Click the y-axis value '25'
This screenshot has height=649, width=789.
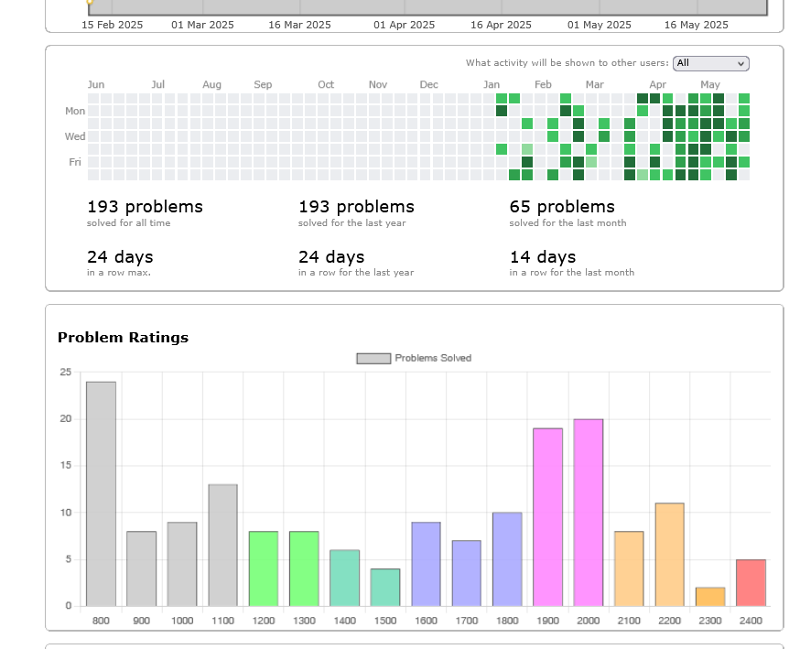pos(66,372)
